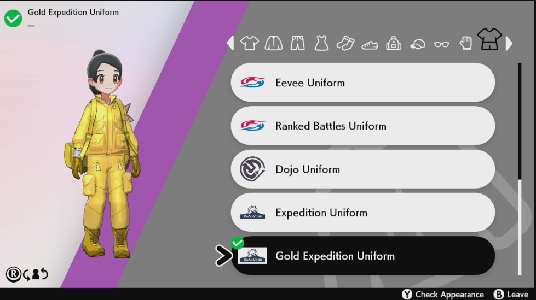Viewport: 536px width, 300px height.
Task: Click the outfit list scrollbar
Action: (520, 169)
